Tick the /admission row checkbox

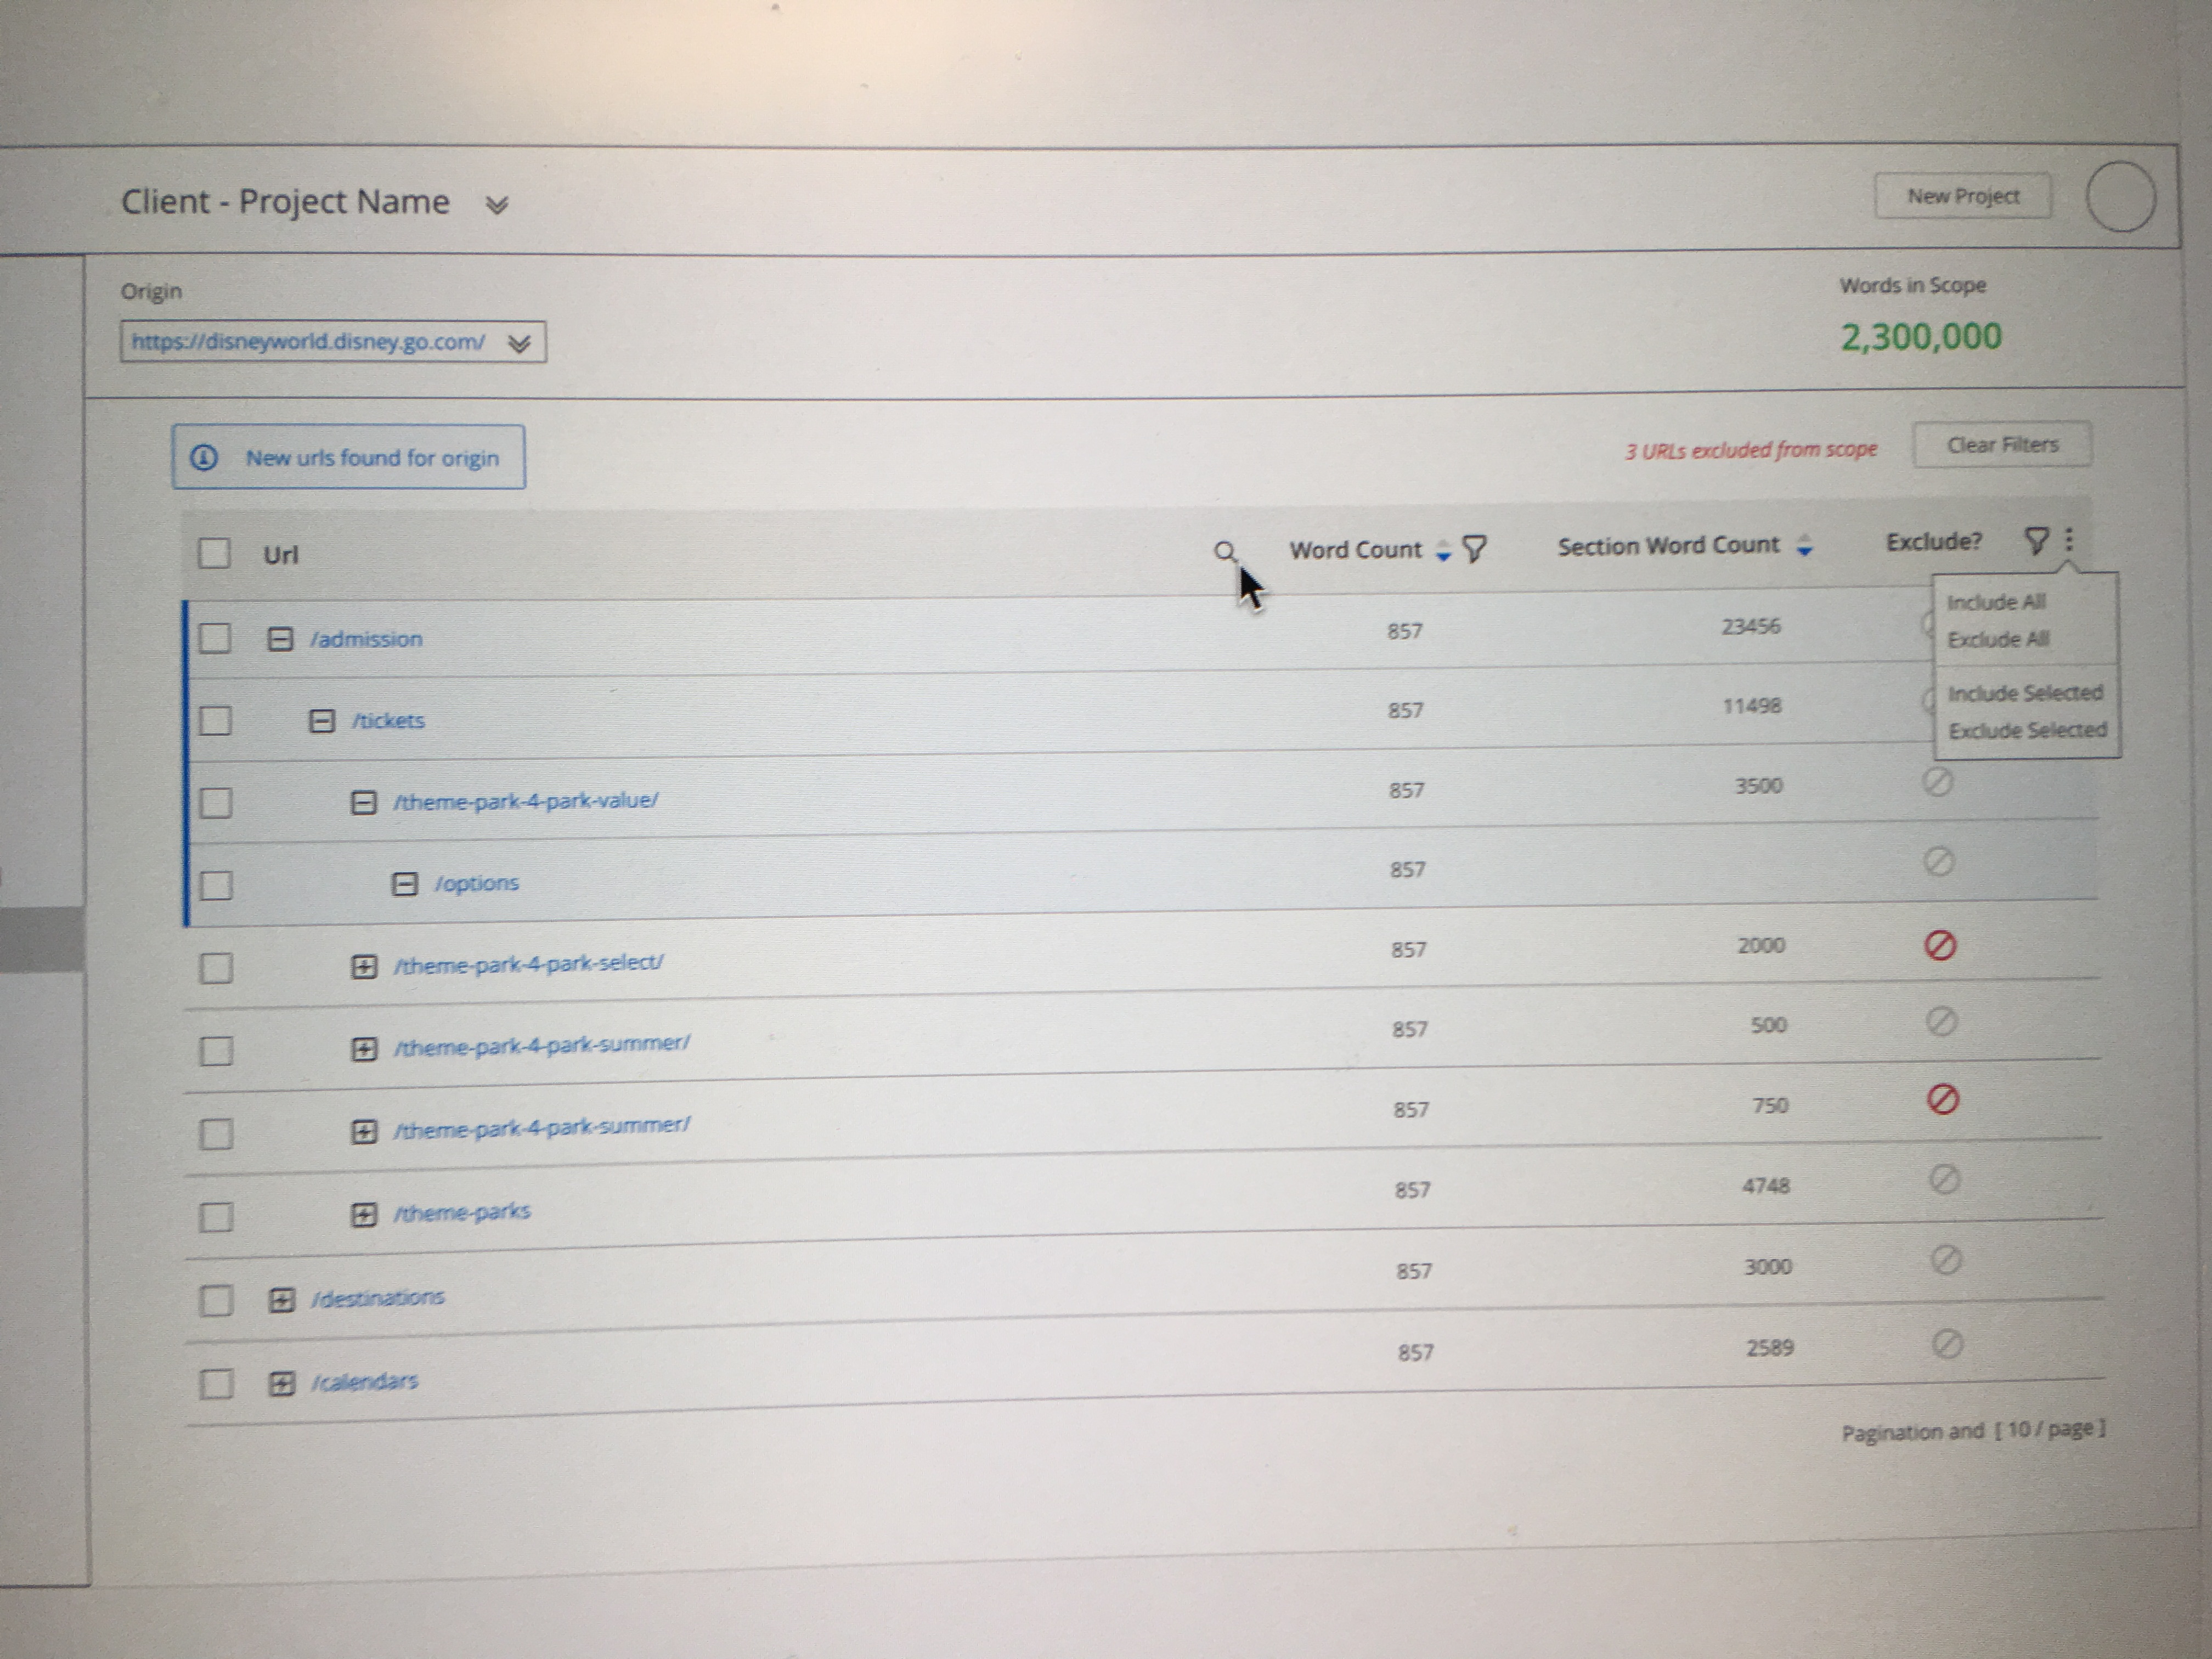click(215, 638)
